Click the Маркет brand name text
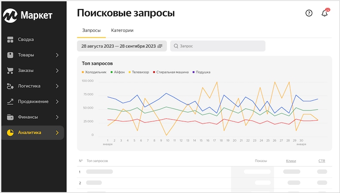Viewport: 340px width, 193px height. pyautogui.click(x=37, y=15)
